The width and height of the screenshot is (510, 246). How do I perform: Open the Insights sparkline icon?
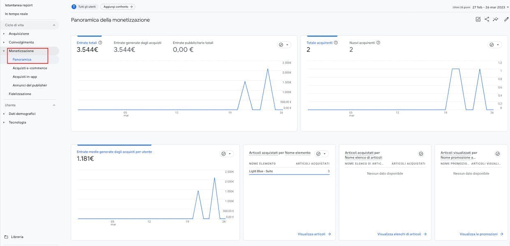point(496,19)
